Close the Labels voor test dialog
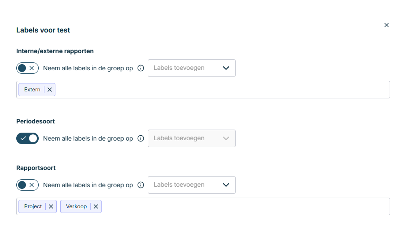The width and height of the screenshot is (409, 235). (x=387, y=25)
